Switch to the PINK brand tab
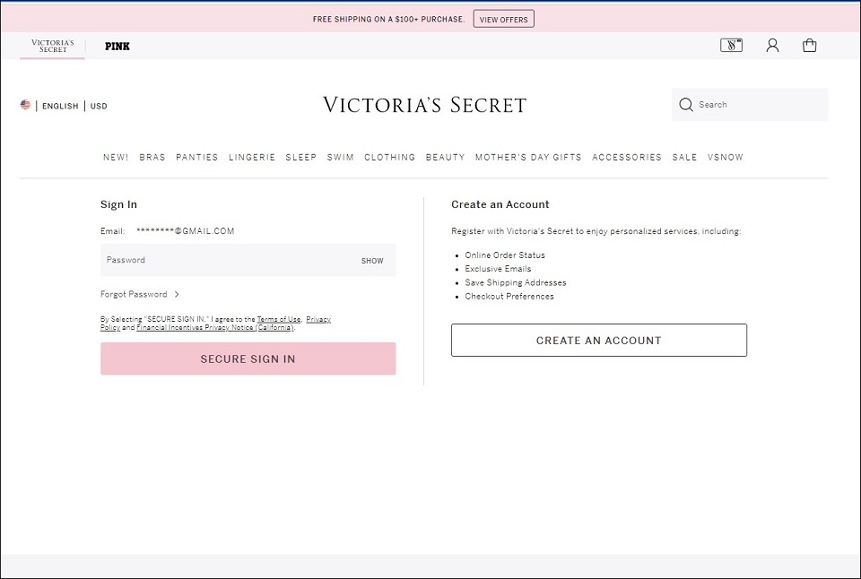 117,46
